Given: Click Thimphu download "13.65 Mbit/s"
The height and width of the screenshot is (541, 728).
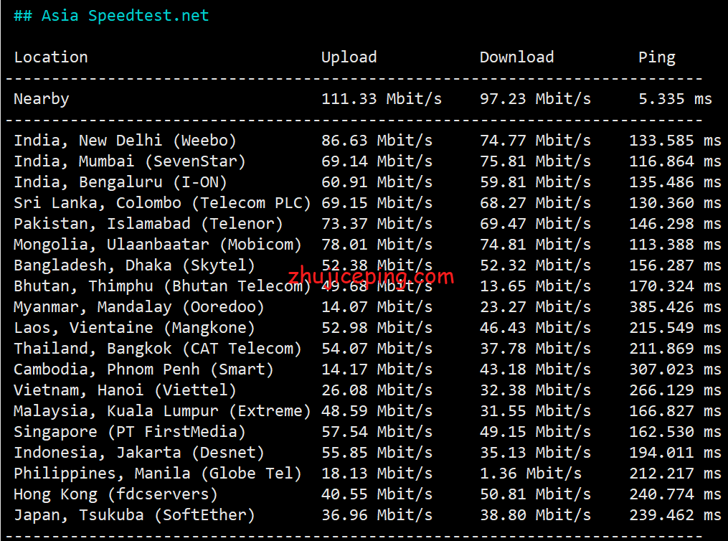Looking at the screenshot, I should tap(535, 286).
